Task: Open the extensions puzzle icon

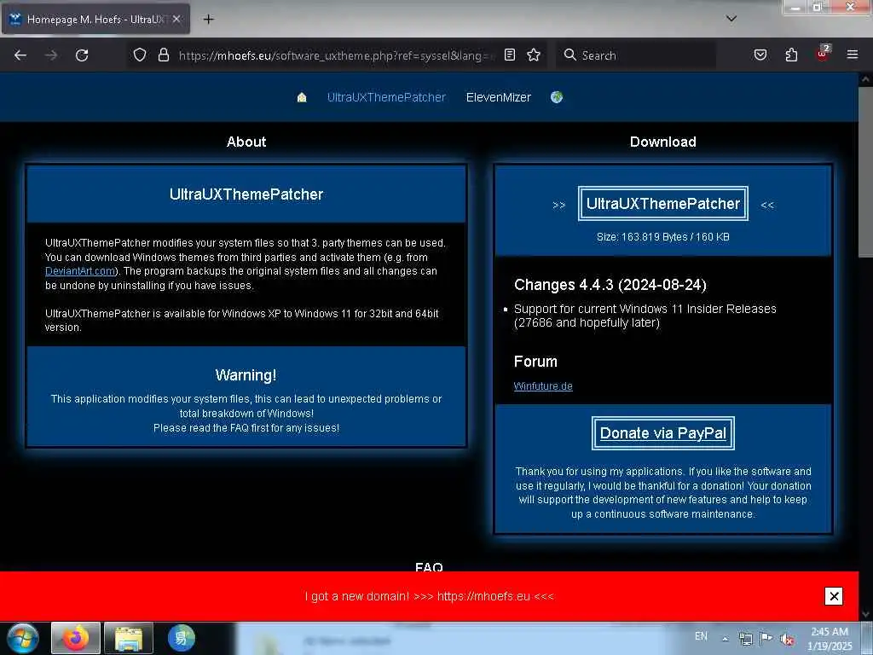Action: point(791,55)
